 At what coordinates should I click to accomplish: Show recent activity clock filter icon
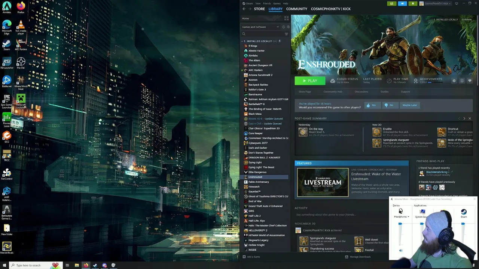[283, 27]
